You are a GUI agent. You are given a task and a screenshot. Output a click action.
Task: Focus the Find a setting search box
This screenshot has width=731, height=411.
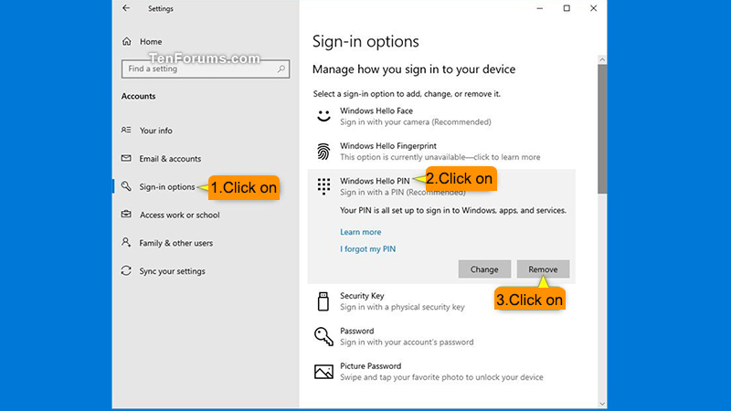pyautogui.click(x=206, y=69)
